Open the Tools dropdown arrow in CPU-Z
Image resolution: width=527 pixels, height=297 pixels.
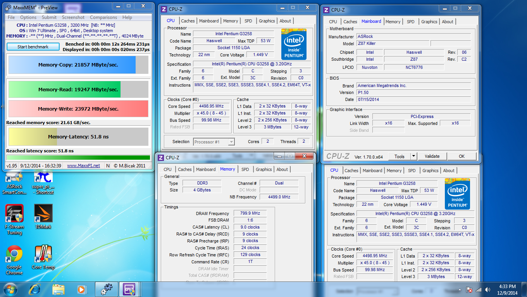tap(414, 156)
